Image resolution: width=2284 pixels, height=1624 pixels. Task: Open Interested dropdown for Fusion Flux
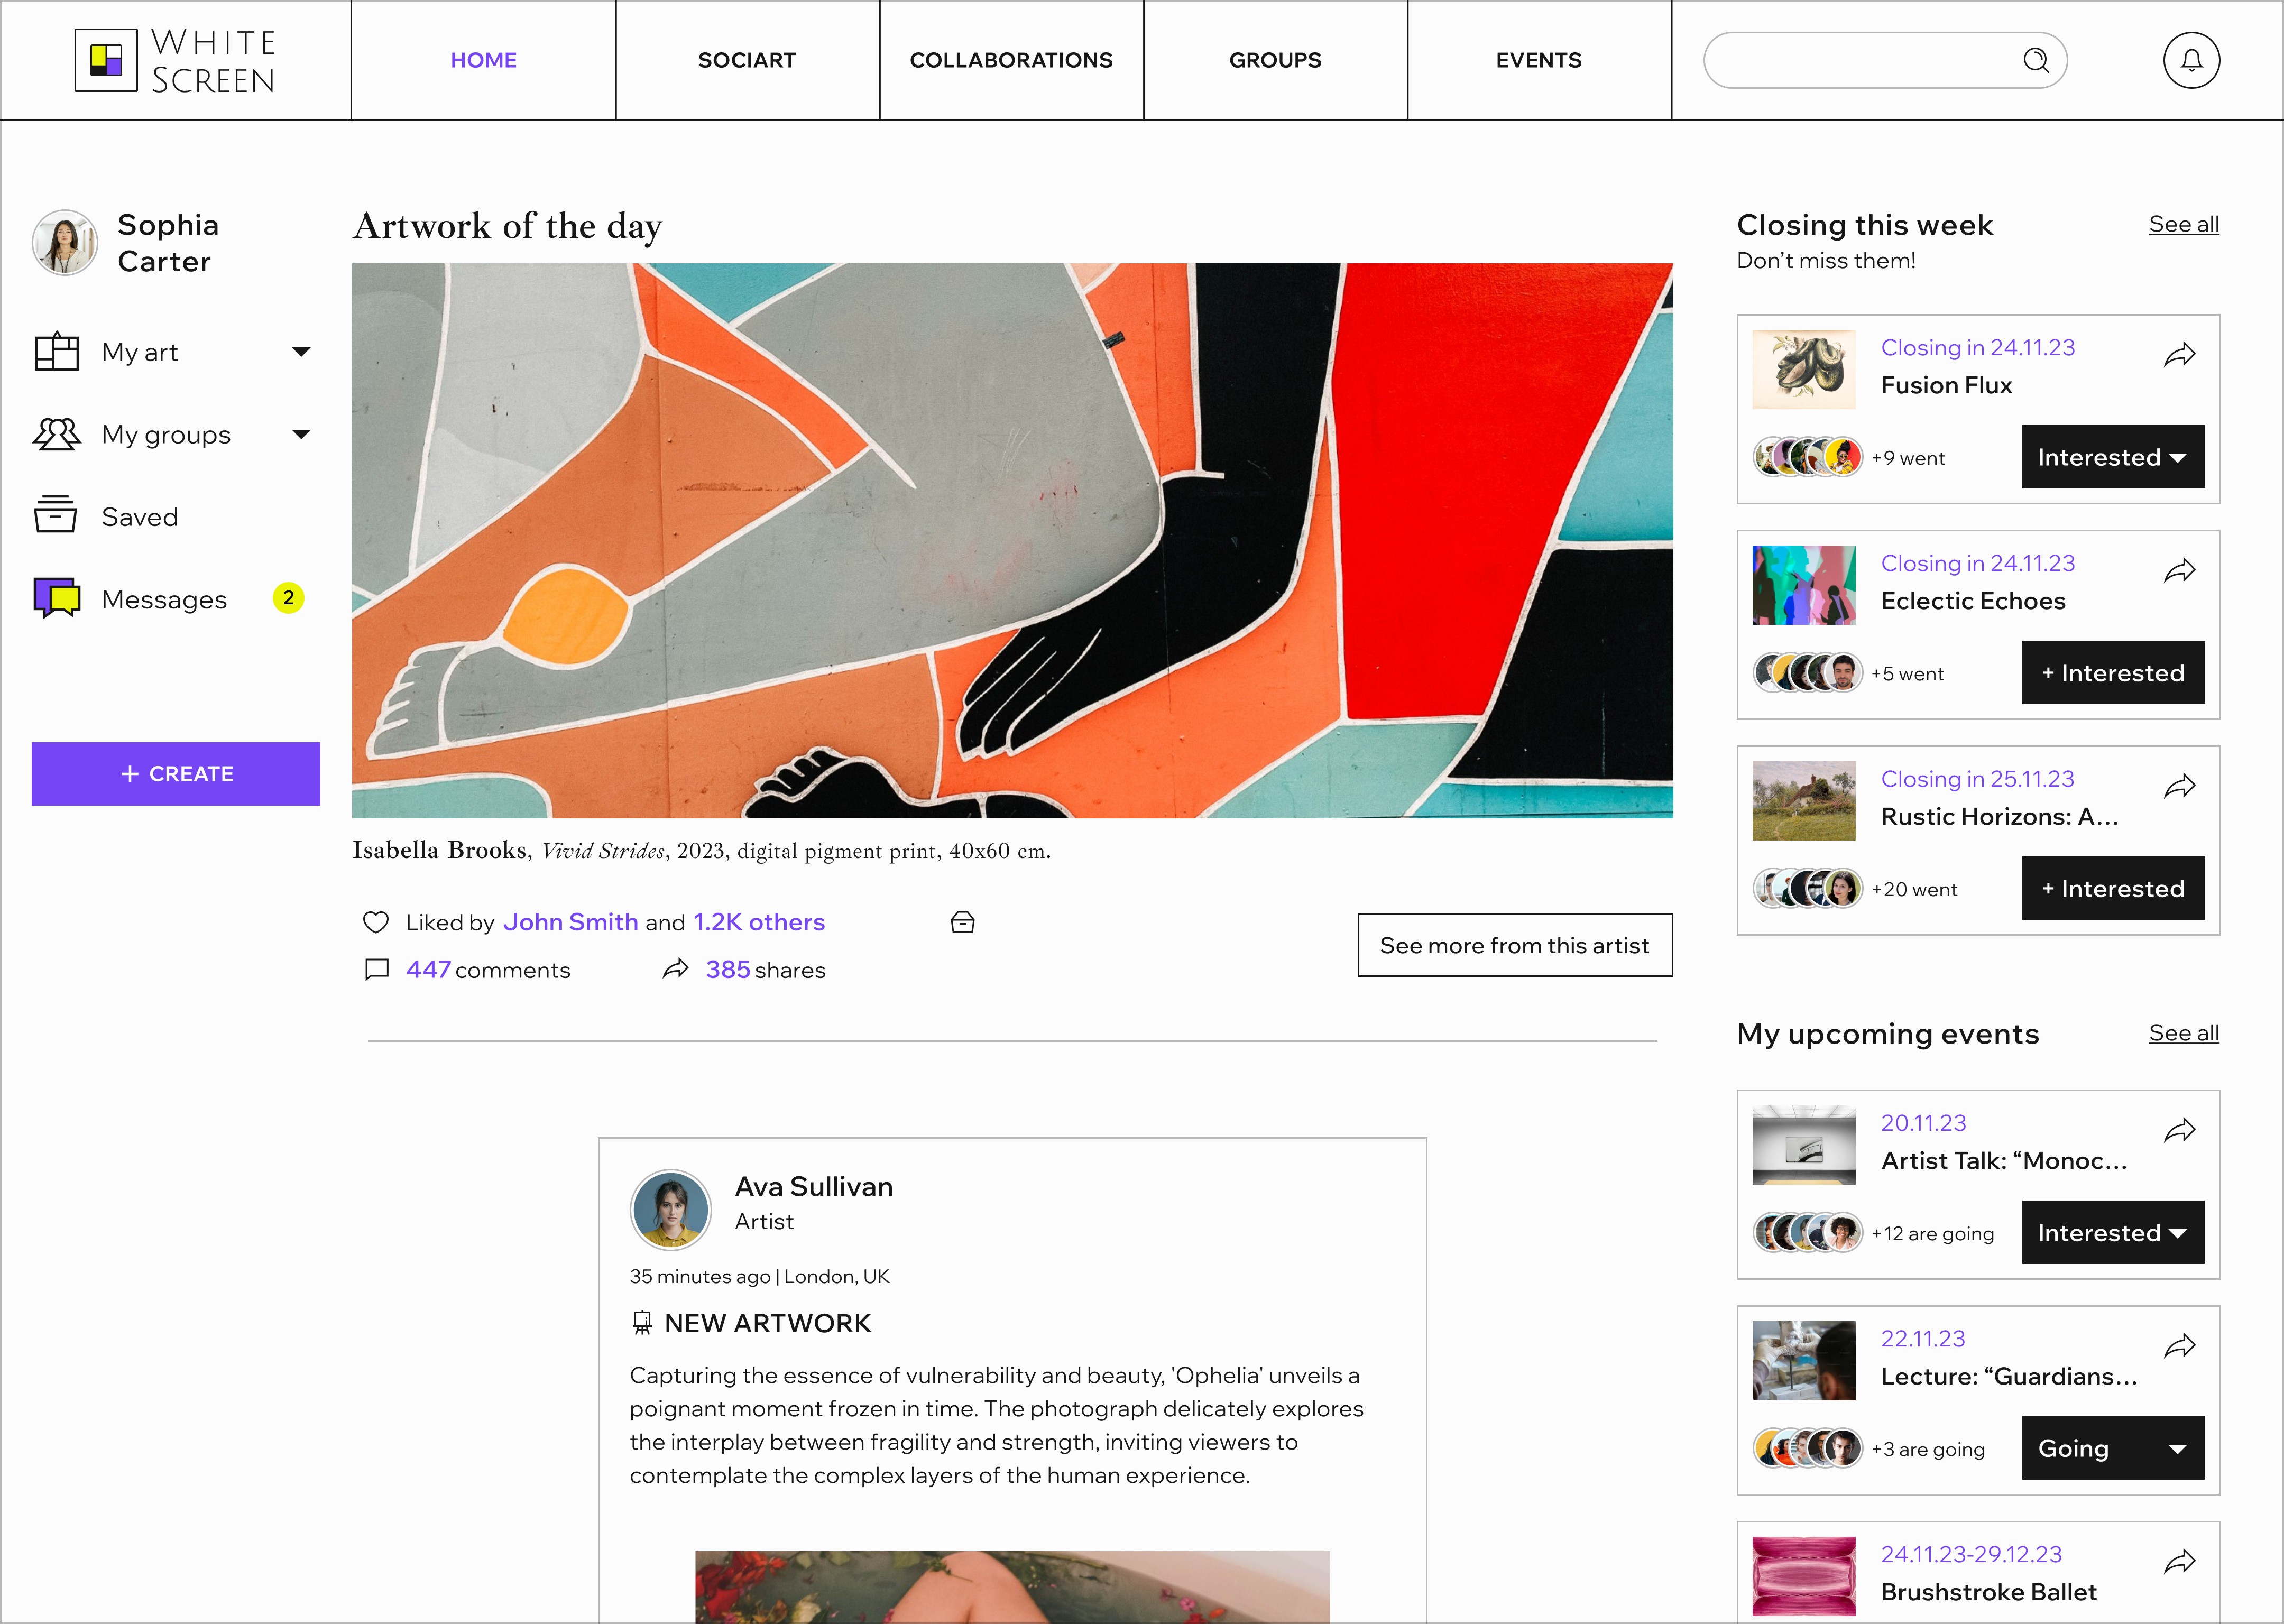2112,457
